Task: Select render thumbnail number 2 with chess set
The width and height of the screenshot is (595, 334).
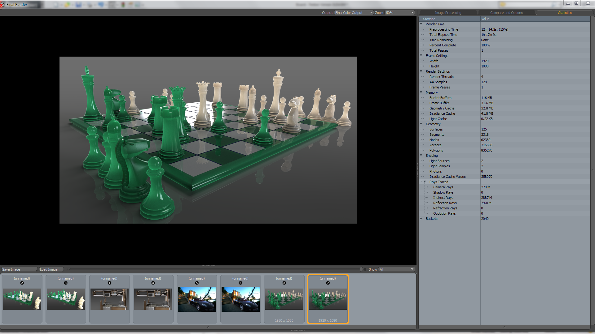Action: pyautogui.click(x=22, y=299)
